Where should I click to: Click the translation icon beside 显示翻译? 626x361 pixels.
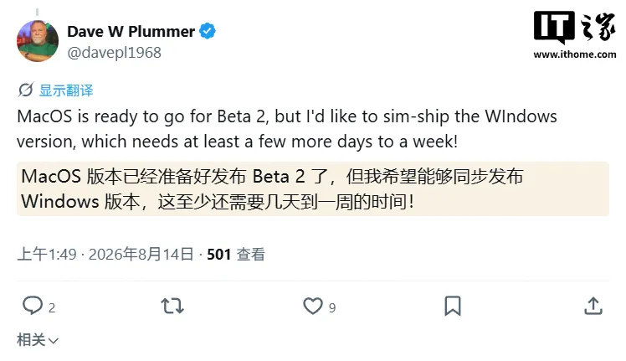pos(26,90)
